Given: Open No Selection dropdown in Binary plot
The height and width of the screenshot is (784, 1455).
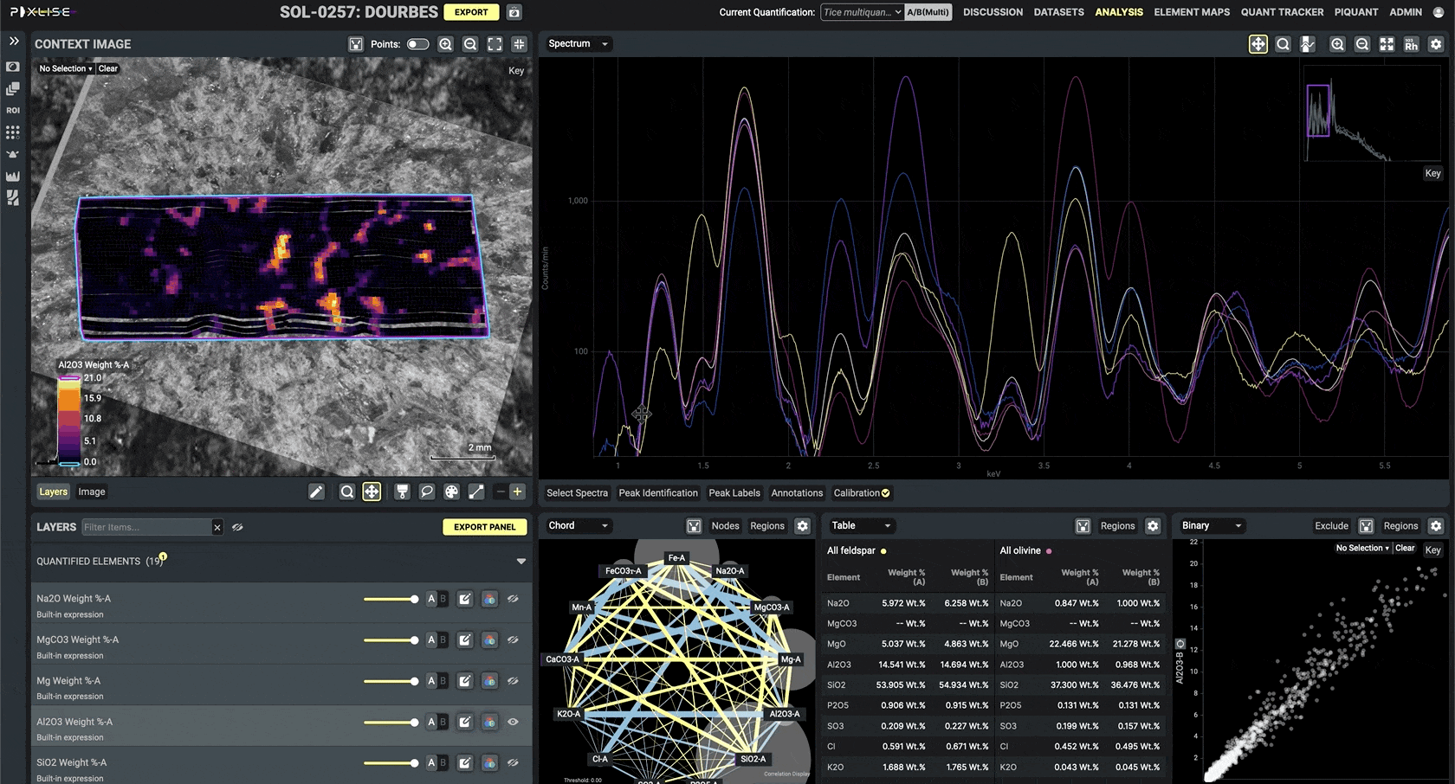Looking at the screenshot, I should (1362, 548).
